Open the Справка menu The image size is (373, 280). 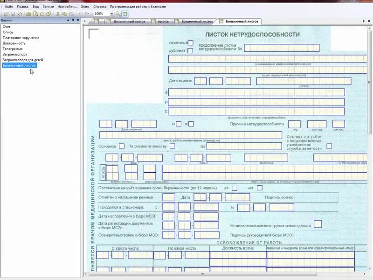[x=100, y=7]
